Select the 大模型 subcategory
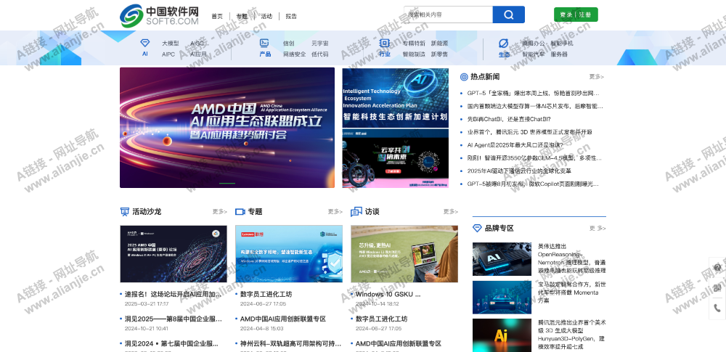726x352 pixels. click(171, 43)
